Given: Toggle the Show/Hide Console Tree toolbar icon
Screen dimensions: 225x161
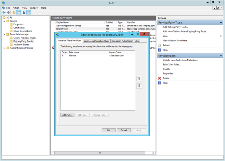Looking at the screenshot, I should click(x=19, y=13).
